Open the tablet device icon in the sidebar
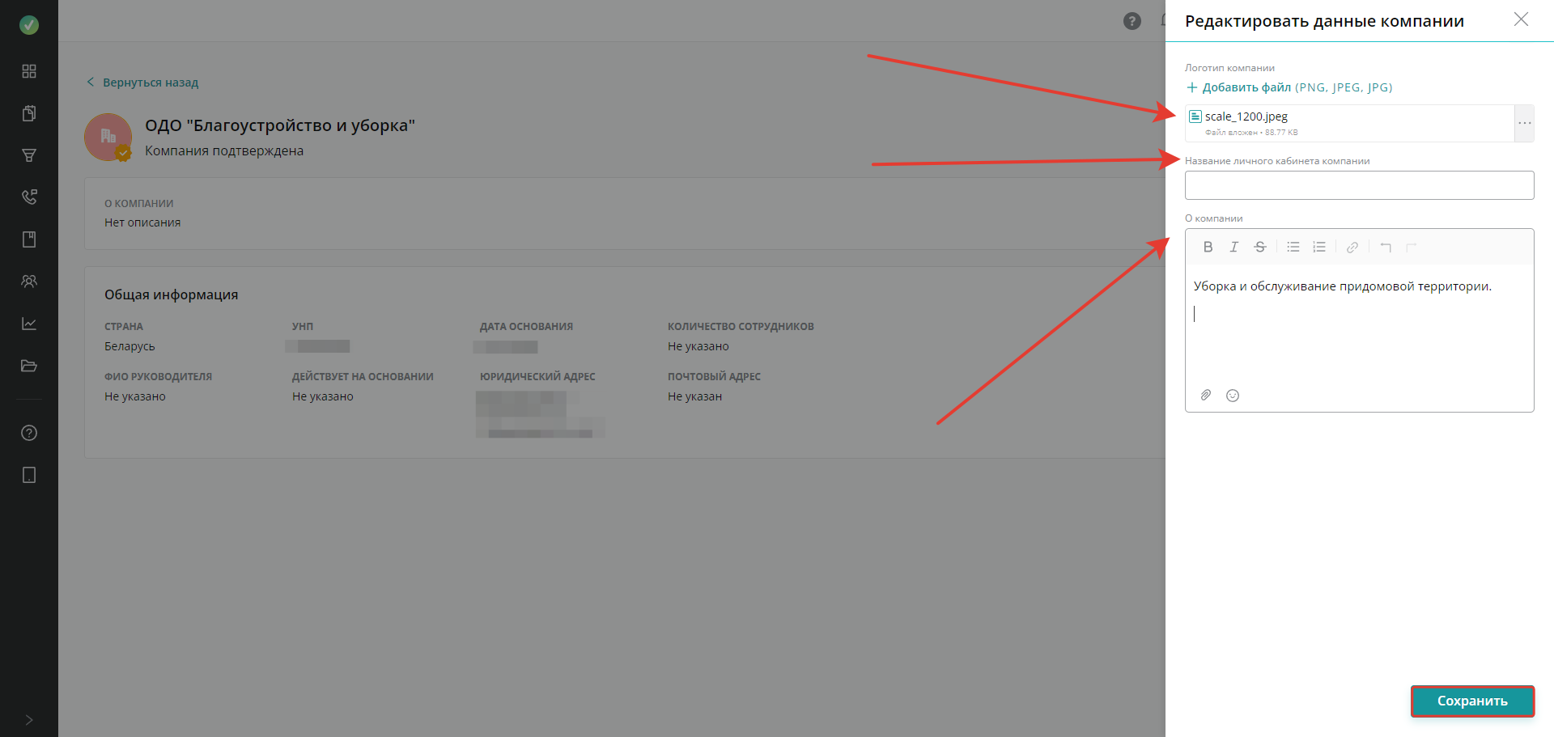The image size is (1554, 737). [x=29, y=475]
